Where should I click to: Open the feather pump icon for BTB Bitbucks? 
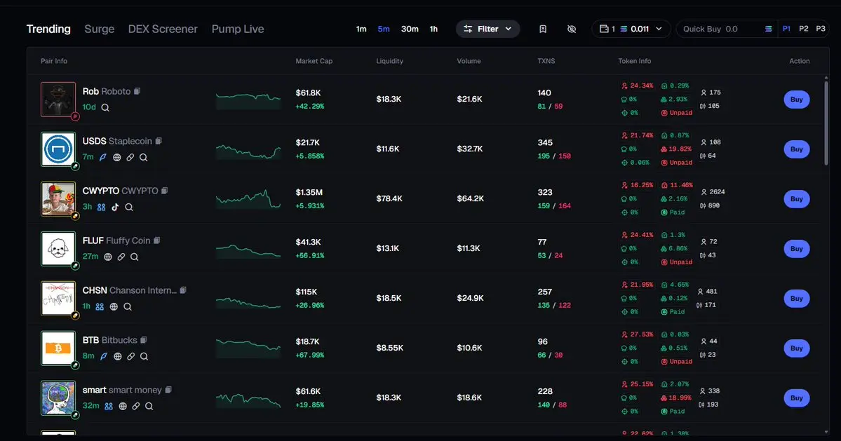click(104, 356)
